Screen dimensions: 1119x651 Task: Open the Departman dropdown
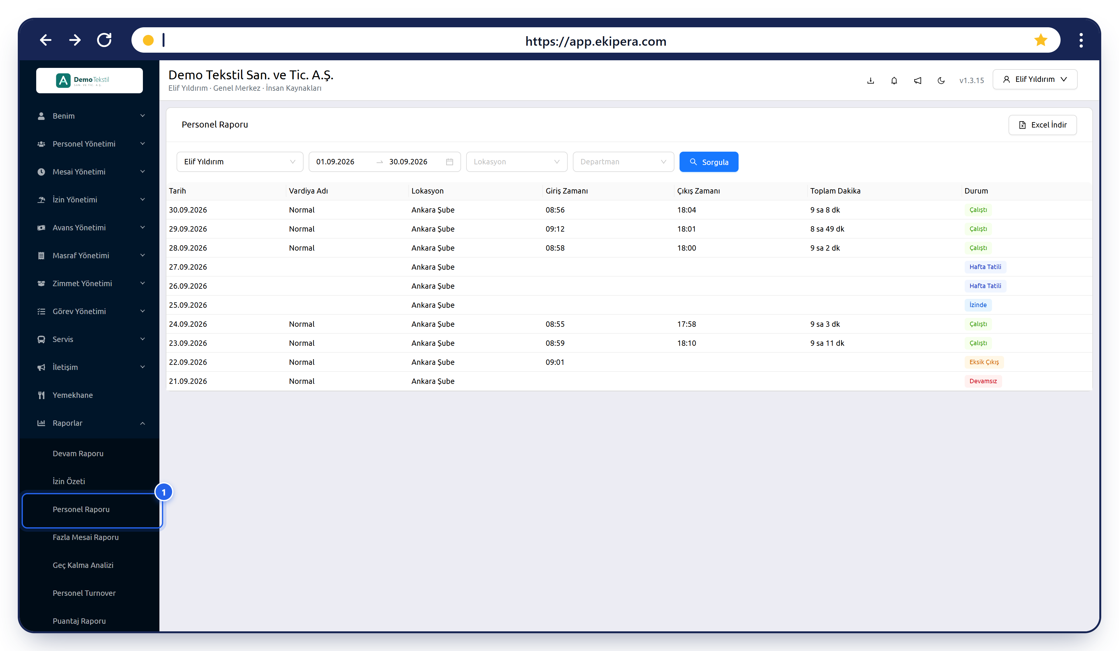tap(623, 161)
